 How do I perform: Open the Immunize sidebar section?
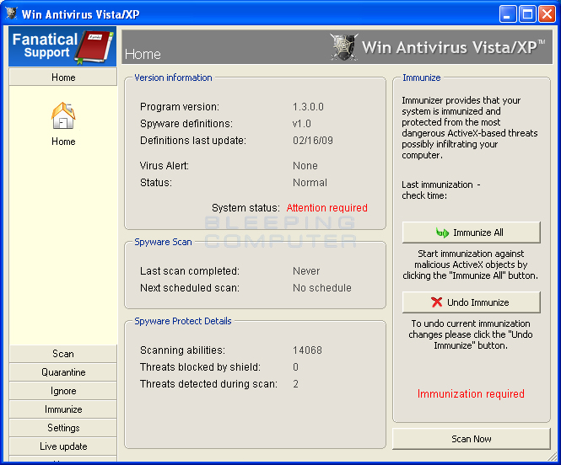63,409
